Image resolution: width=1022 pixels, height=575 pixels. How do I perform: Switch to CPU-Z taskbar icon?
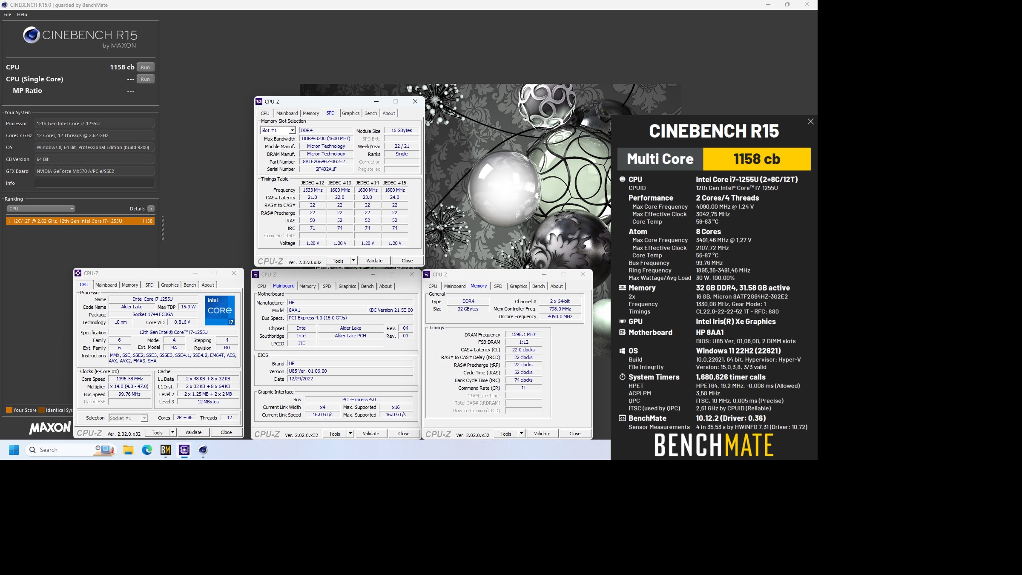[184, 450]
